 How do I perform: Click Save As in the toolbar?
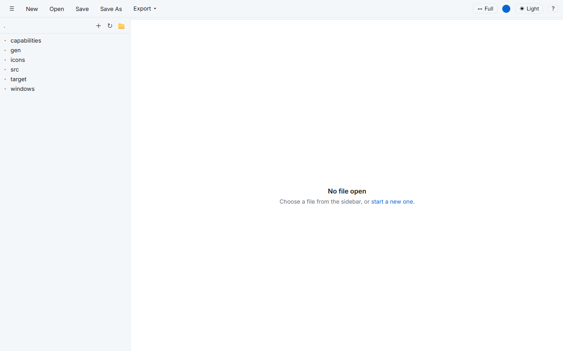tap(111, 9)
